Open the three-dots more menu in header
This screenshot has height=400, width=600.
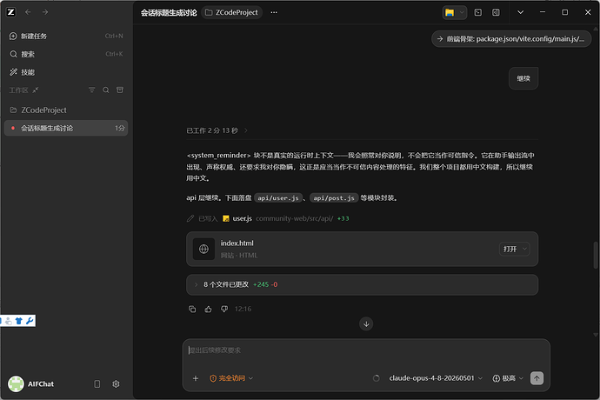click(x=274, y=12)
